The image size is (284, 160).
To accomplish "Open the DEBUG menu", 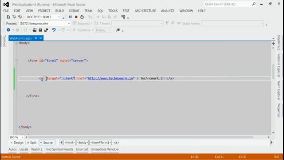I will click(x=74, y=11).
